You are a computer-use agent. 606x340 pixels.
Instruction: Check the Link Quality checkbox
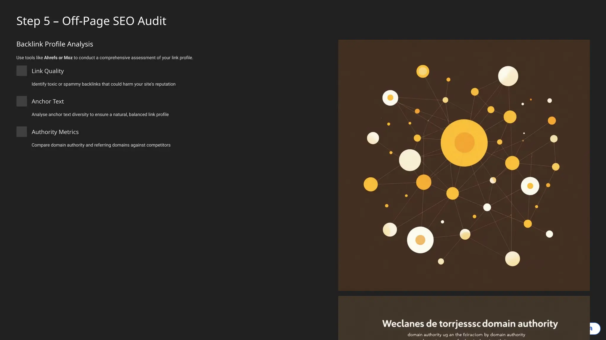coord(22,71)
